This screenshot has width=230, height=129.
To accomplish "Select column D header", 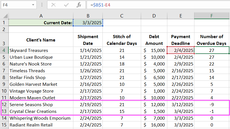I will point(154,16).
